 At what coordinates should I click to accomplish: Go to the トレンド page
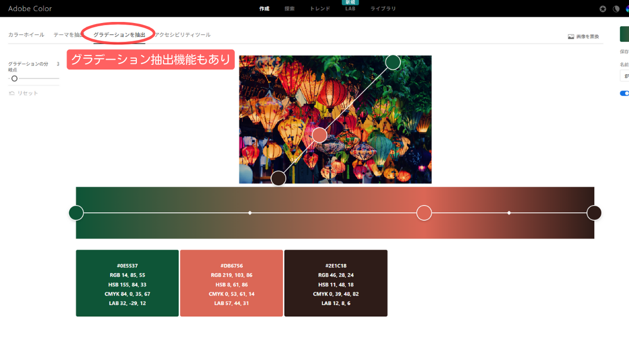click(320, 9)
